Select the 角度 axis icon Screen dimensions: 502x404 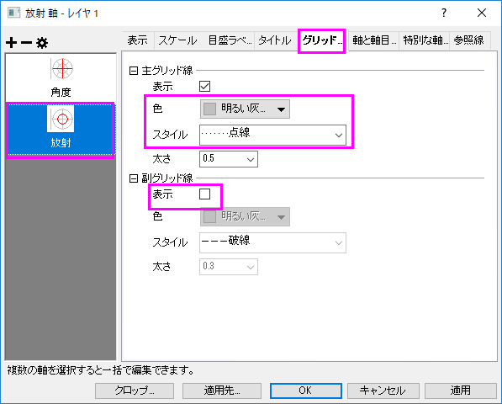pos(62,68)
